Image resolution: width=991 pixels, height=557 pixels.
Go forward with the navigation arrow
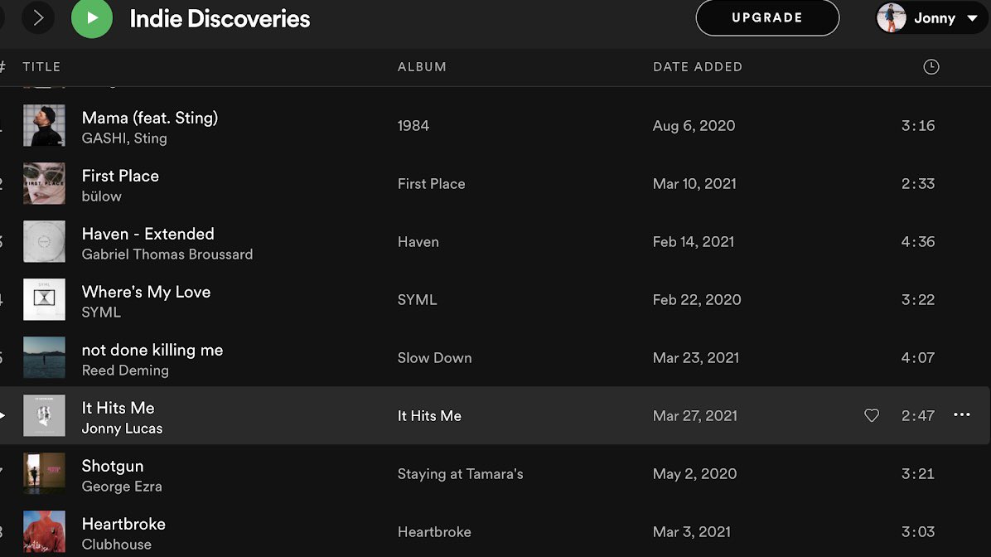coord(38,17)
